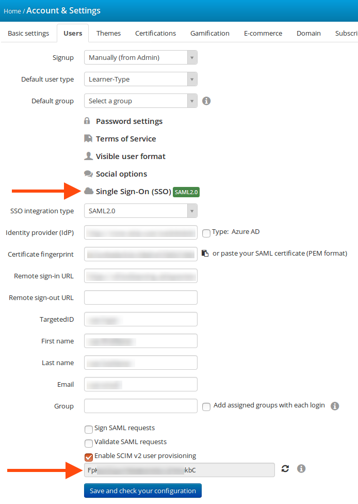Click the lock icon beside Password settings
This screenshot has height=504, width=358.
[87, 121]
